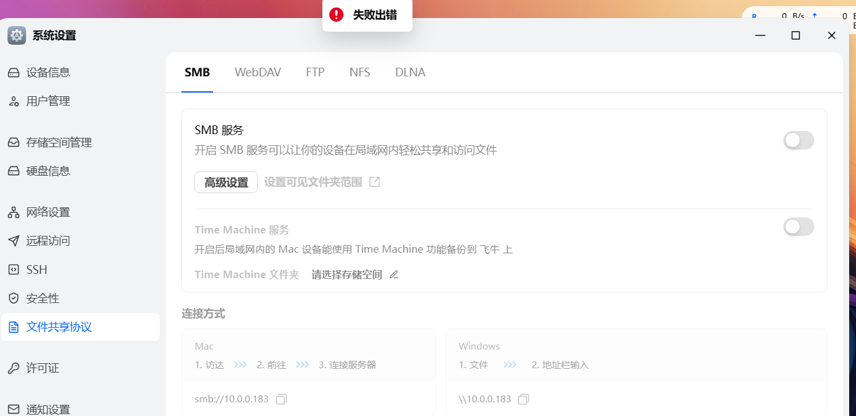Switch to the SMB tab
Viewport: 856px width, 416px height.
click(198, 73)
